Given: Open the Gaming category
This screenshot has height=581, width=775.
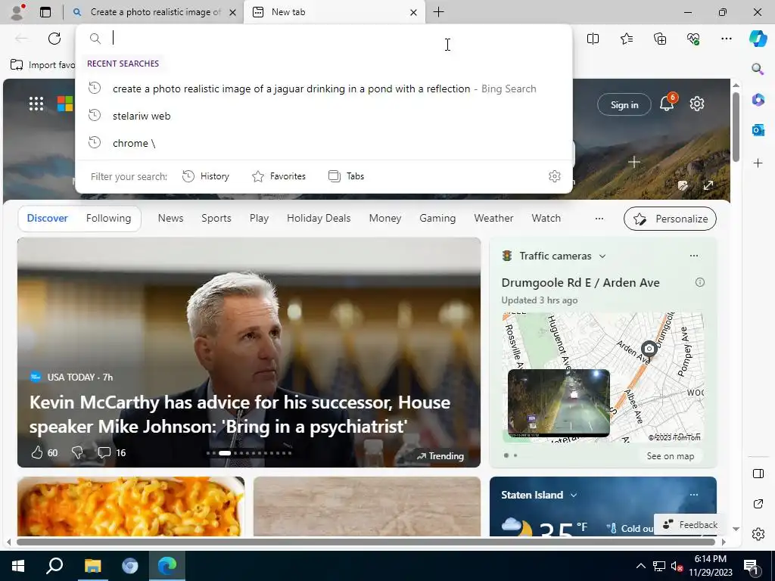Looking at the screenshot, I should pos(437,218).
